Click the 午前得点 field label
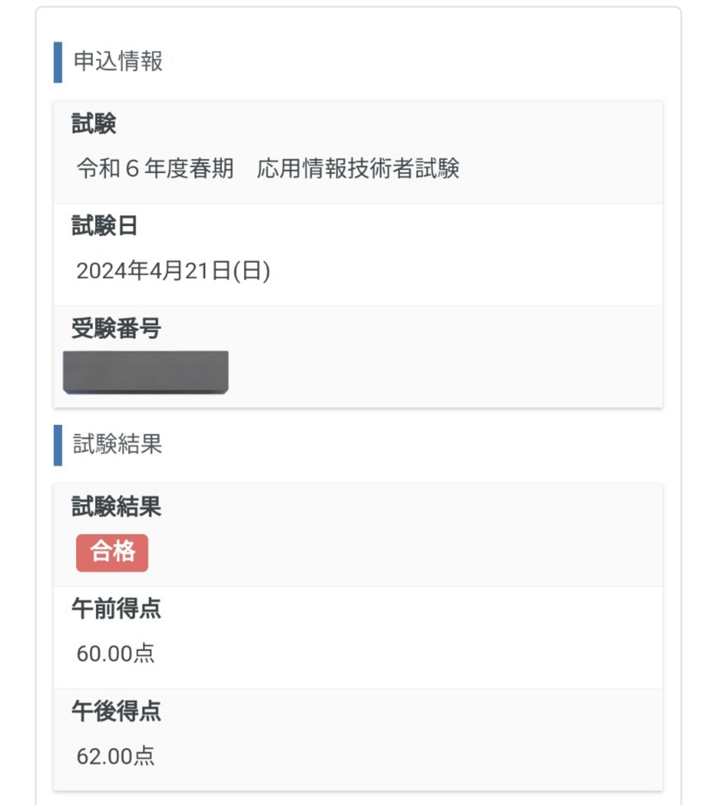 coord(116,609)
